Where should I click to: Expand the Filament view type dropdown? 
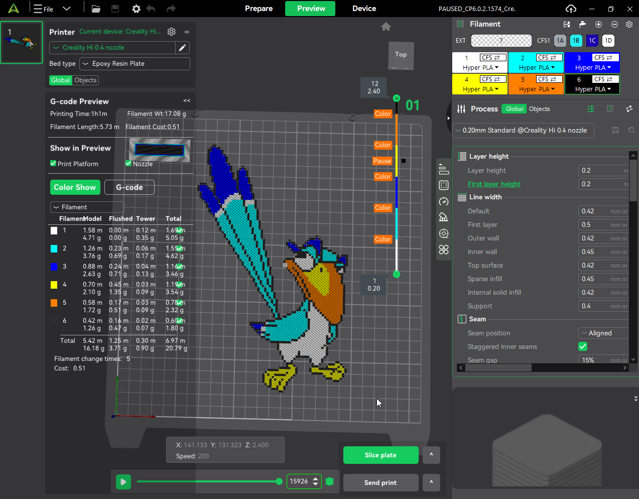(x=87, y=207)
